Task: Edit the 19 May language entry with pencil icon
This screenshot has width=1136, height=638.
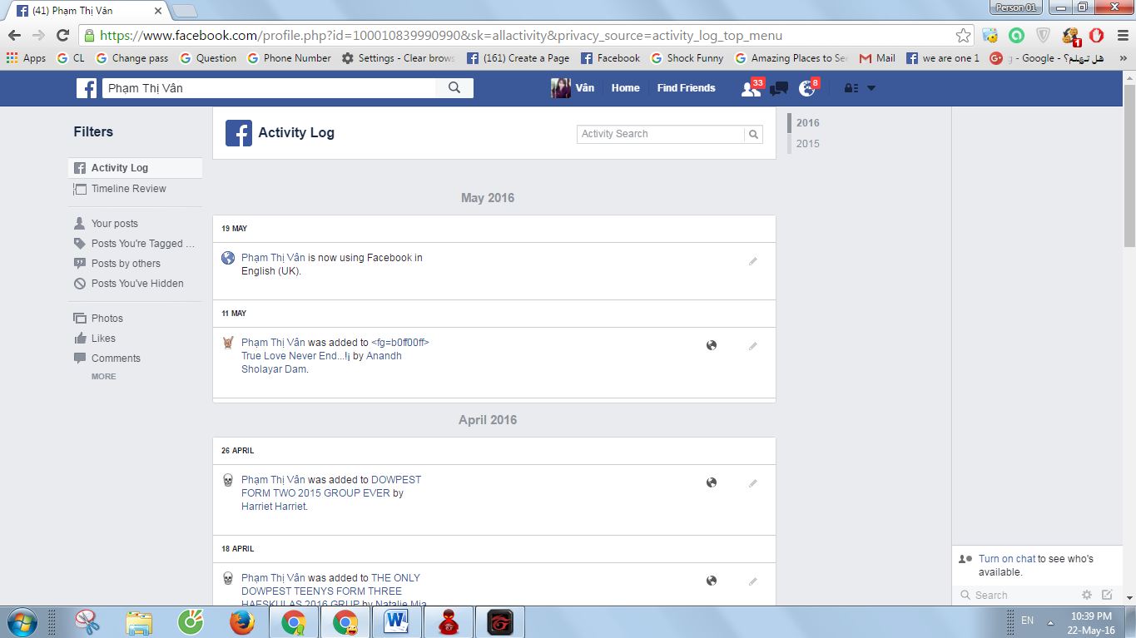Action: (x=752, y=260)
